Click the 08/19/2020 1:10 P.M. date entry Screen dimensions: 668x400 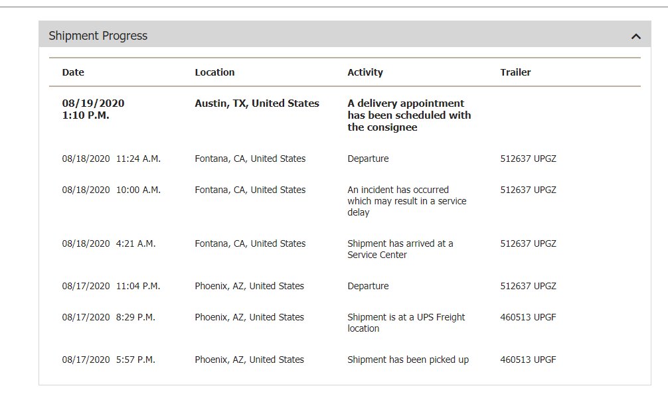(x=94, y=109)
